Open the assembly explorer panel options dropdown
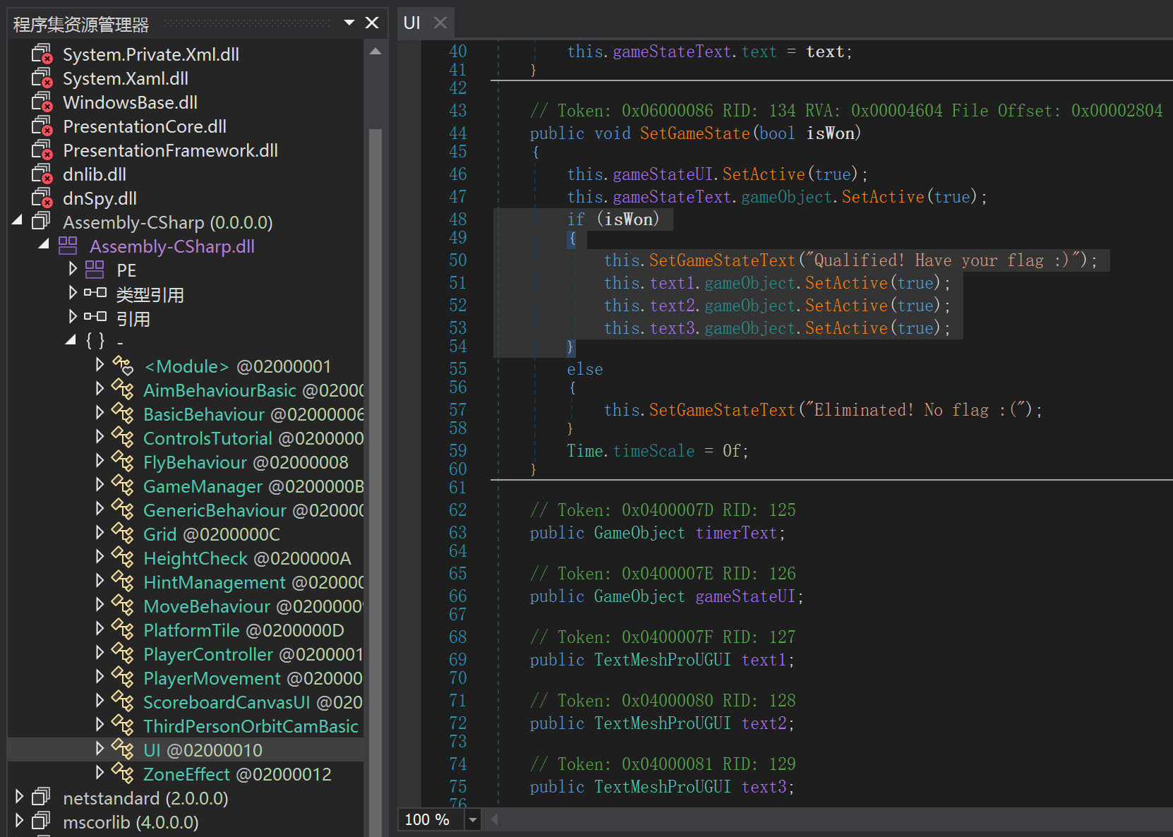 349,23
